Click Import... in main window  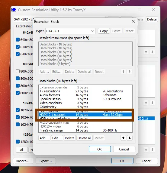[23, 161]
